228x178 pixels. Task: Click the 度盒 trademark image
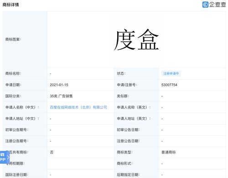tap(136, 40)
